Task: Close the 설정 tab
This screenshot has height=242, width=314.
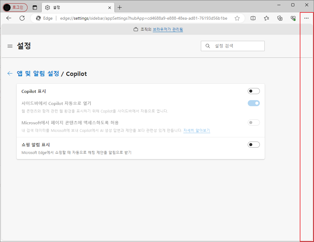Action: 110,8
